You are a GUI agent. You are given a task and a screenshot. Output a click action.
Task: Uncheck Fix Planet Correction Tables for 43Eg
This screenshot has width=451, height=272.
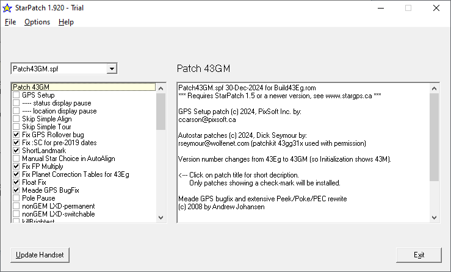pos(16,174)
